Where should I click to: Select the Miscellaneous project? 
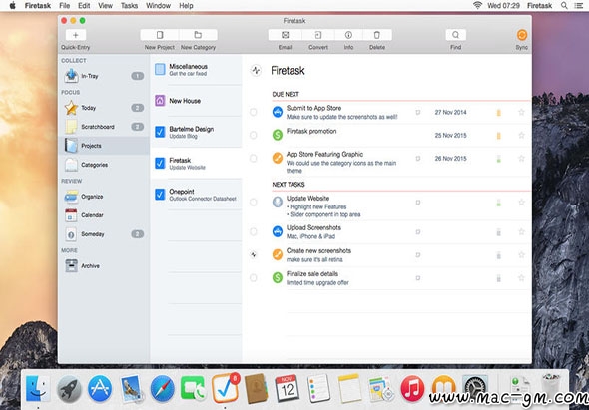click(196, 70)
